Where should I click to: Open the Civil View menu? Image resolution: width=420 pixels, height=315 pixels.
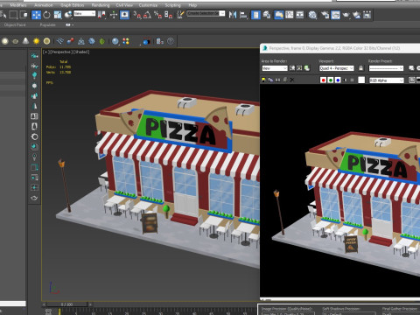click(124, 5)
